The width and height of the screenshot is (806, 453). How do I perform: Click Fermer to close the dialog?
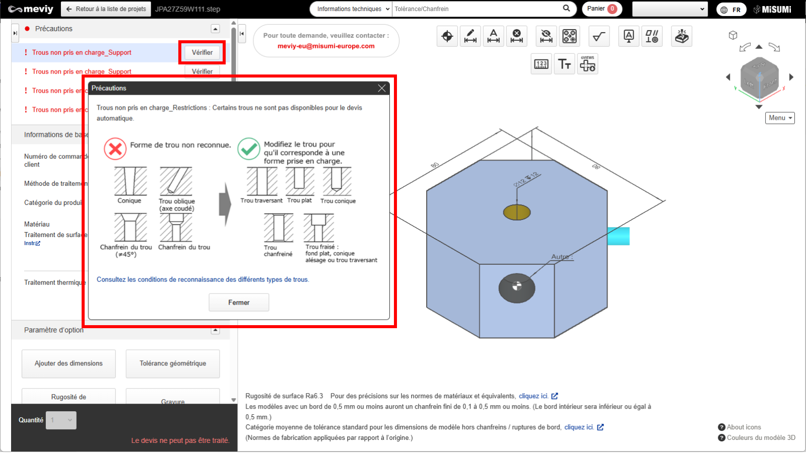point(239,303)
